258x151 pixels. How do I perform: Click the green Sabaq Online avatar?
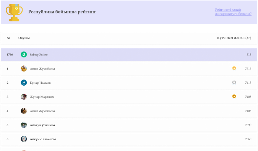pyautogui.click(x=24, y=54)
